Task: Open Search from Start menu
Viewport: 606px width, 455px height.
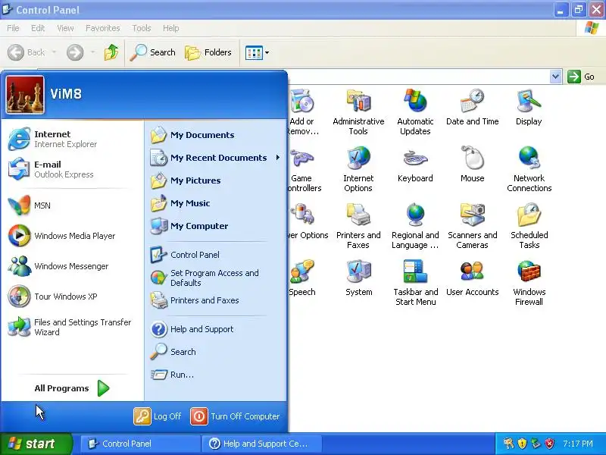Action: [x=214, y=352]
